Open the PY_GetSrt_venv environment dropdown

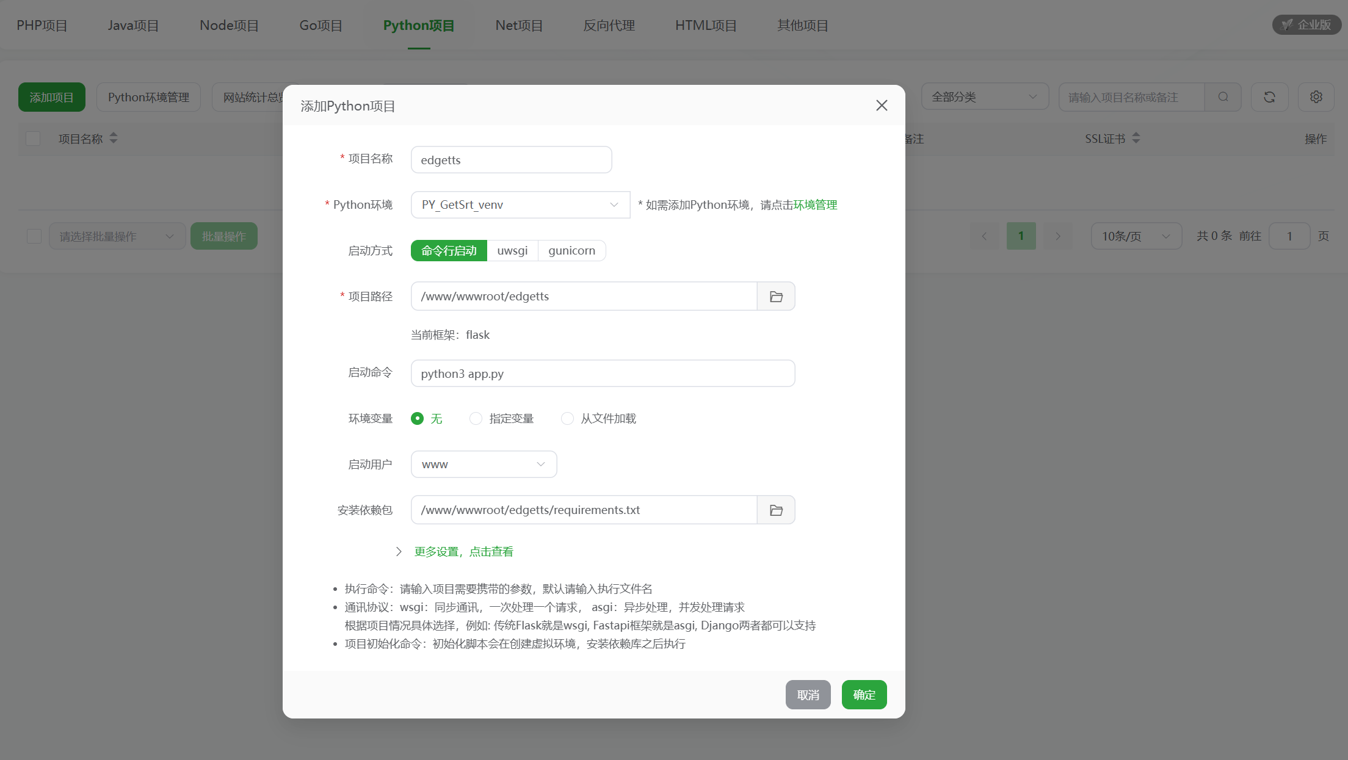pos(520,204)
